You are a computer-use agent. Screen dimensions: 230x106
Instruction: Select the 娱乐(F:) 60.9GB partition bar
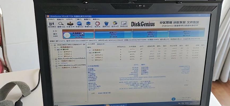click(x=187, y=33)
